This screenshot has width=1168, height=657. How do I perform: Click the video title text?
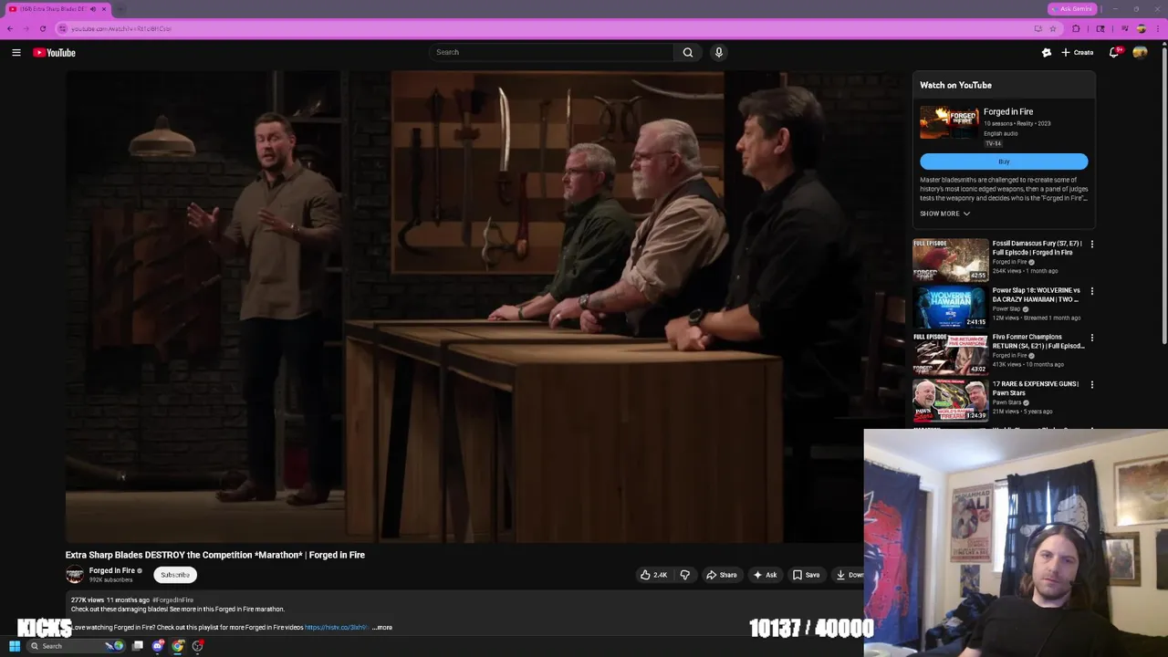coord(215,555)
